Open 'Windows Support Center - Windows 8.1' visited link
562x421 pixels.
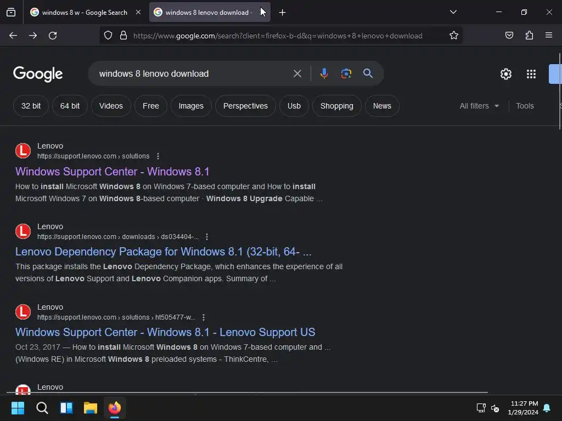[112, 172]
